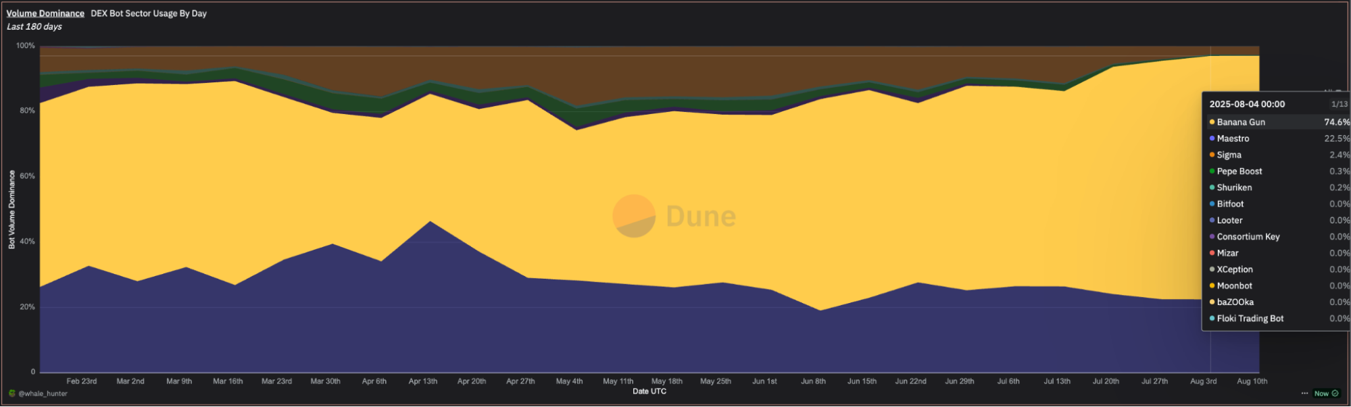Select the Bitfoot series label
Screen dimensions: 1351x407
pyautogui.click(x=1230, y=204)
